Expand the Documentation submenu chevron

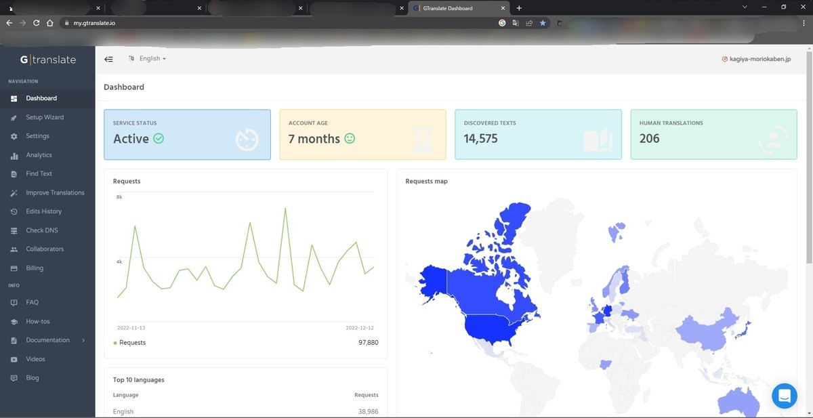[x=83, y=340]
